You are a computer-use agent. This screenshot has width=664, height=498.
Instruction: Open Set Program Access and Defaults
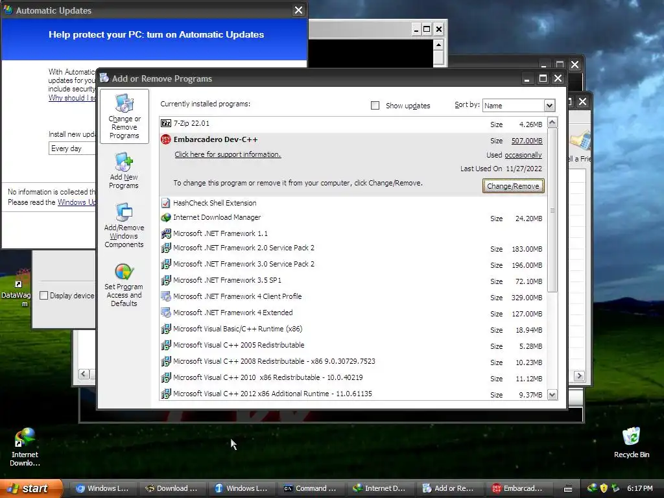coord(124,285)
